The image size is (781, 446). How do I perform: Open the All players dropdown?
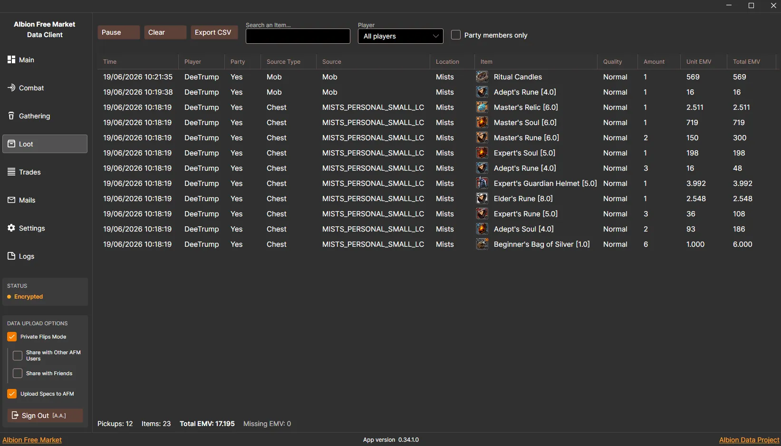tap(400, 36)
